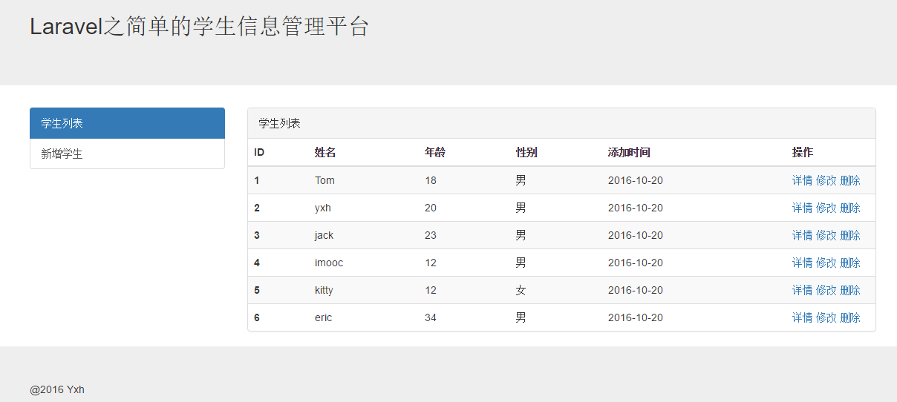Open the 学生列表 sidebar menu item

coord(127,123)
